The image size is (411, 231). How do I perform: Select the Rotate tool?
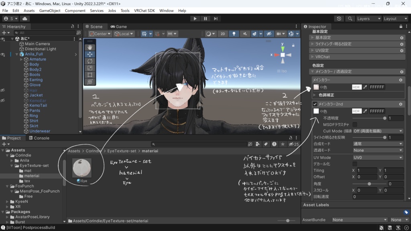[x=89, y=61]
